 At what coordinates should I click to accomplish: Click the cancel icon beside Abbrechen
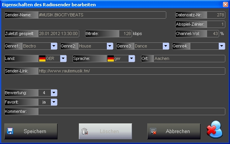[153, 131]
